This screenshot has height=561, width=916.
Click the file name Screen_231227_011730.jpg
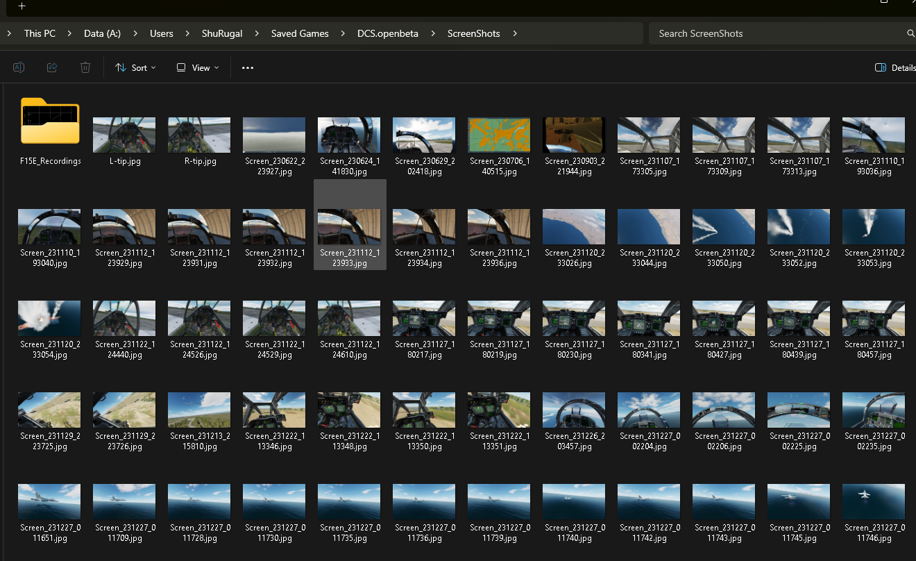(275, 533)
